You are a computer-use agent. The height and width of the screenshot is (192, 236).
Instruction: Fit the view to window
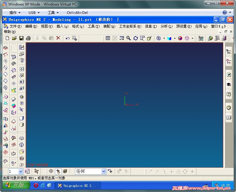(108, 38)
